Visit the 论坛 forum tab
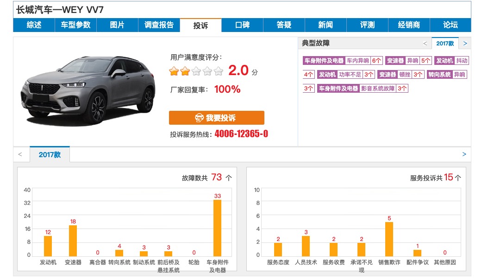Screen dimensions: 482x280 [450, 25]
